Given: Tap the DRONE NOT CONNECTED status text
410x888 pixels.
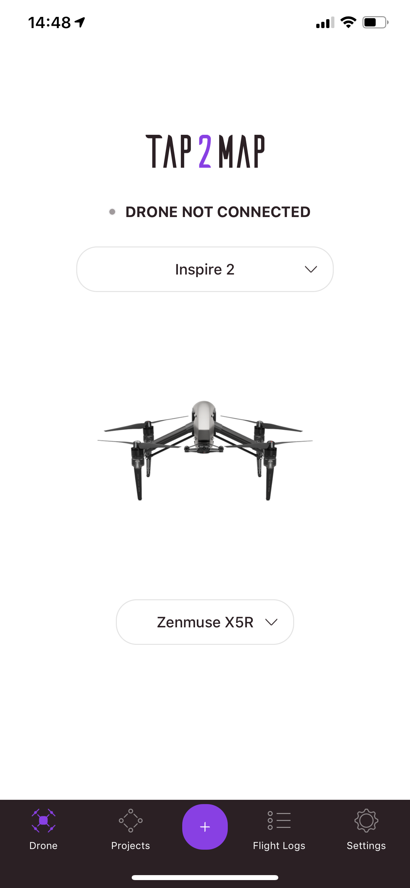Looking at the screenshot, I should (x=218, y=212).
